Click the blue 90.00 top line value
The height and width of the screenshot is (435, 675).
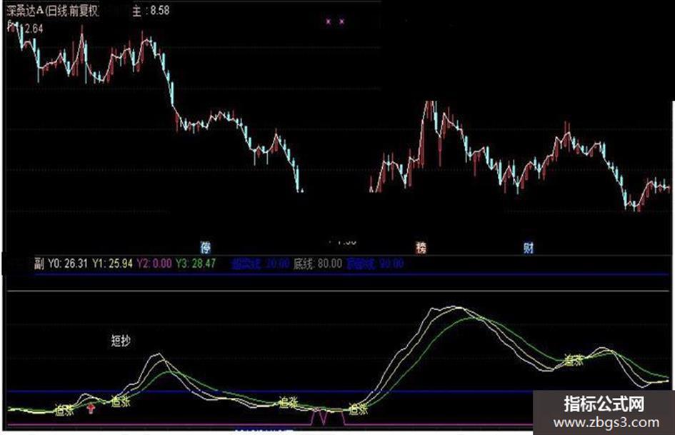click(391, 264)
